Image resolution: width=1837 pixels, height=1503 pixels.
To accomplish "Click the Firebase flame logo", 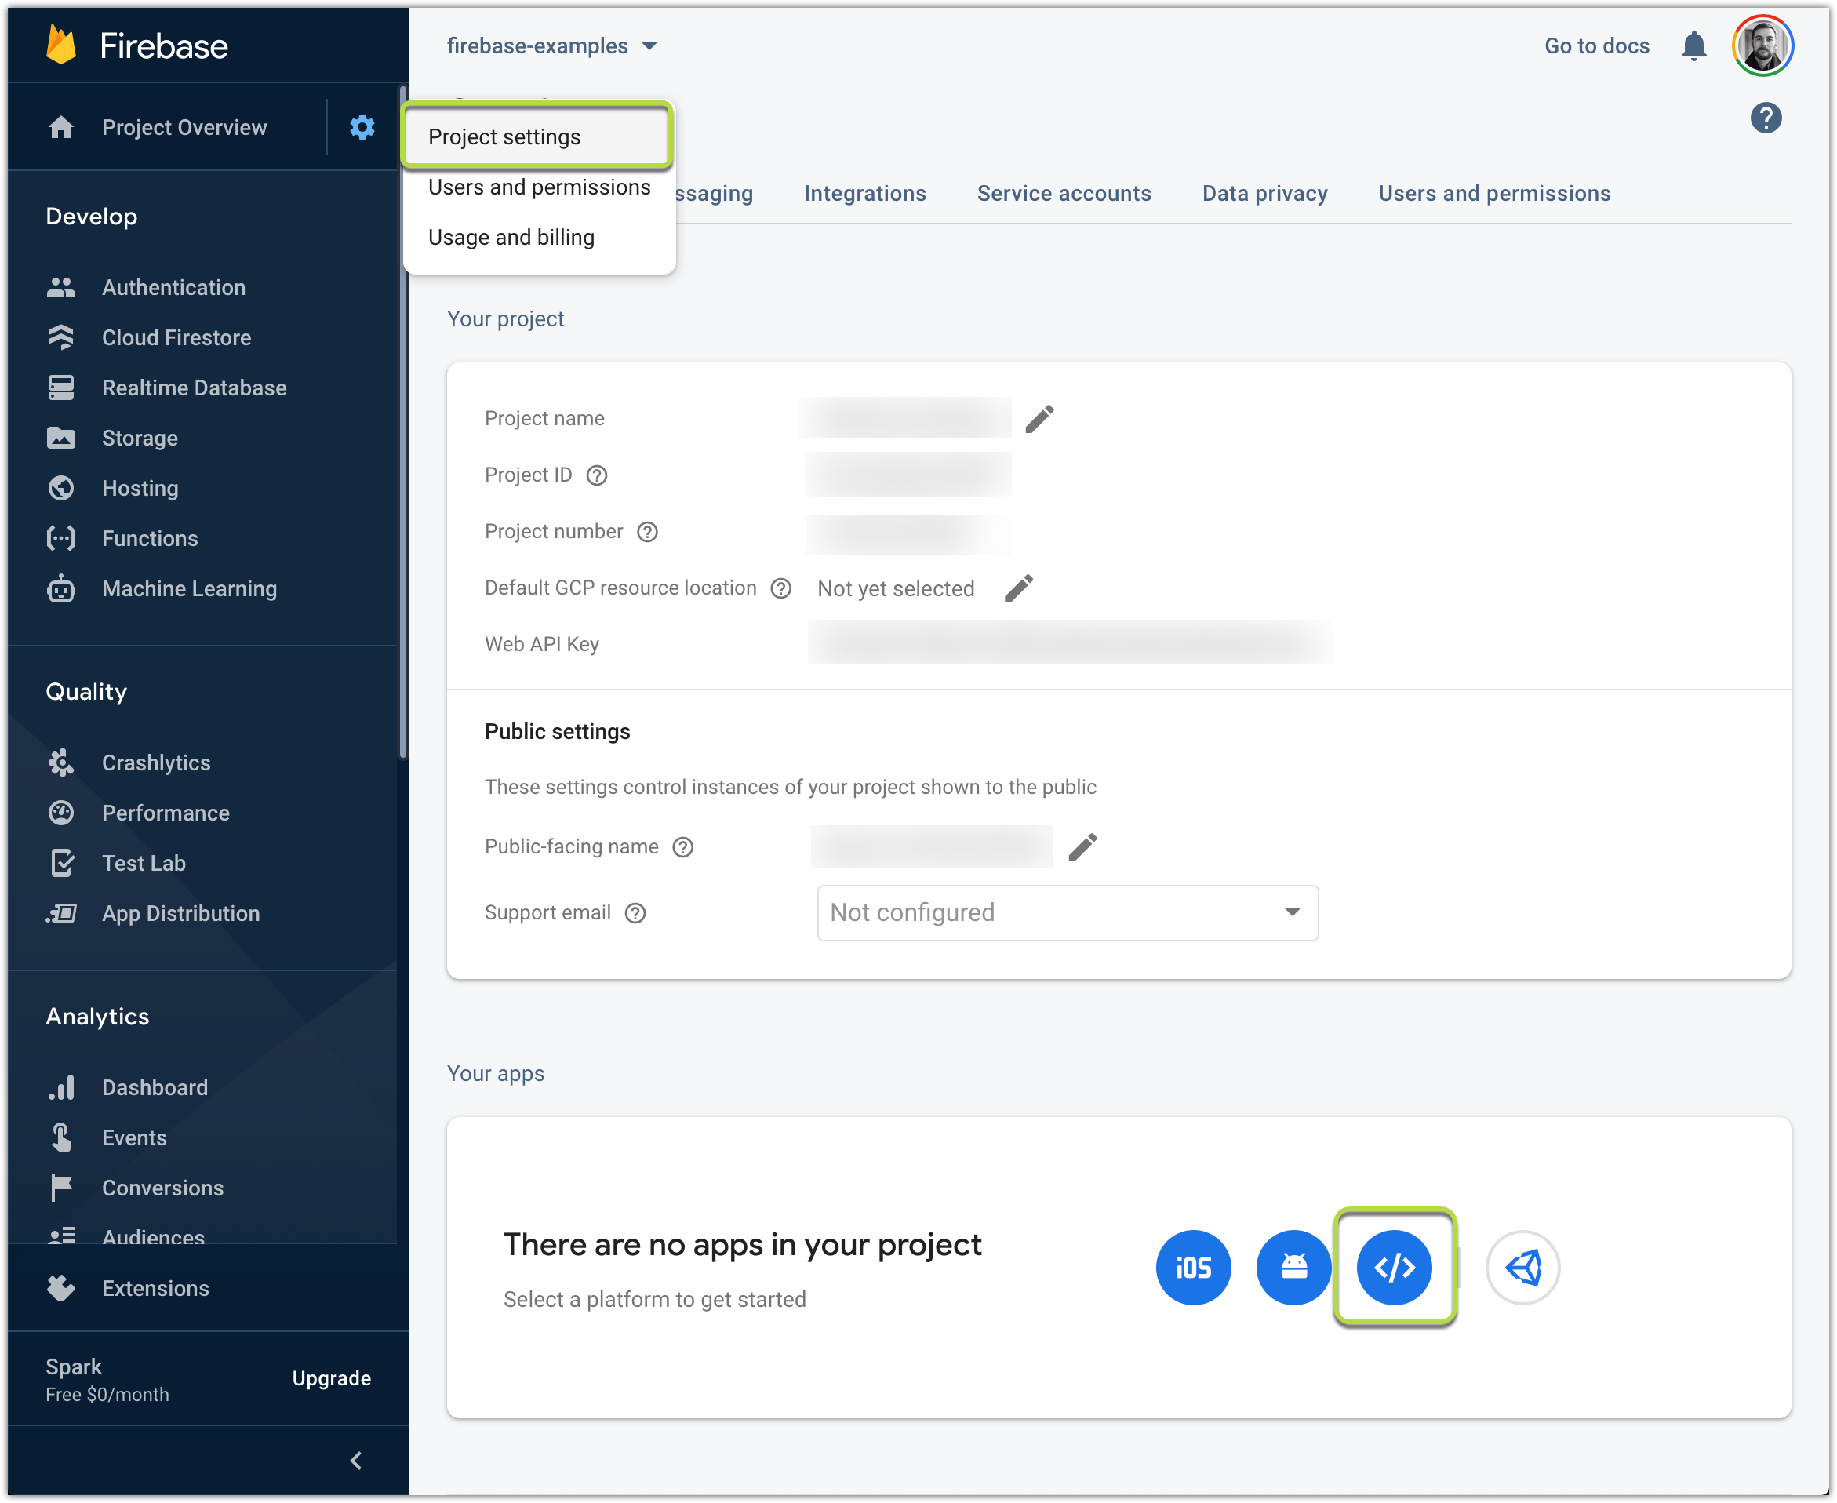I will coord(60,45).
